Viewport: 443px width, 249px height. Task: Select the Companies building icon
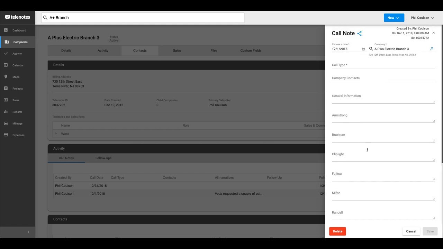[6, 42]
